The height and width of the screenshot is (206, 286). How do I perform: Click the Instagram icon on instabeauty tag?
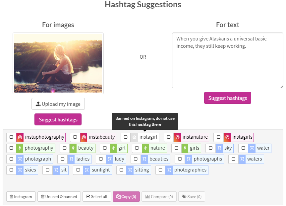click(x=84, y=137)
